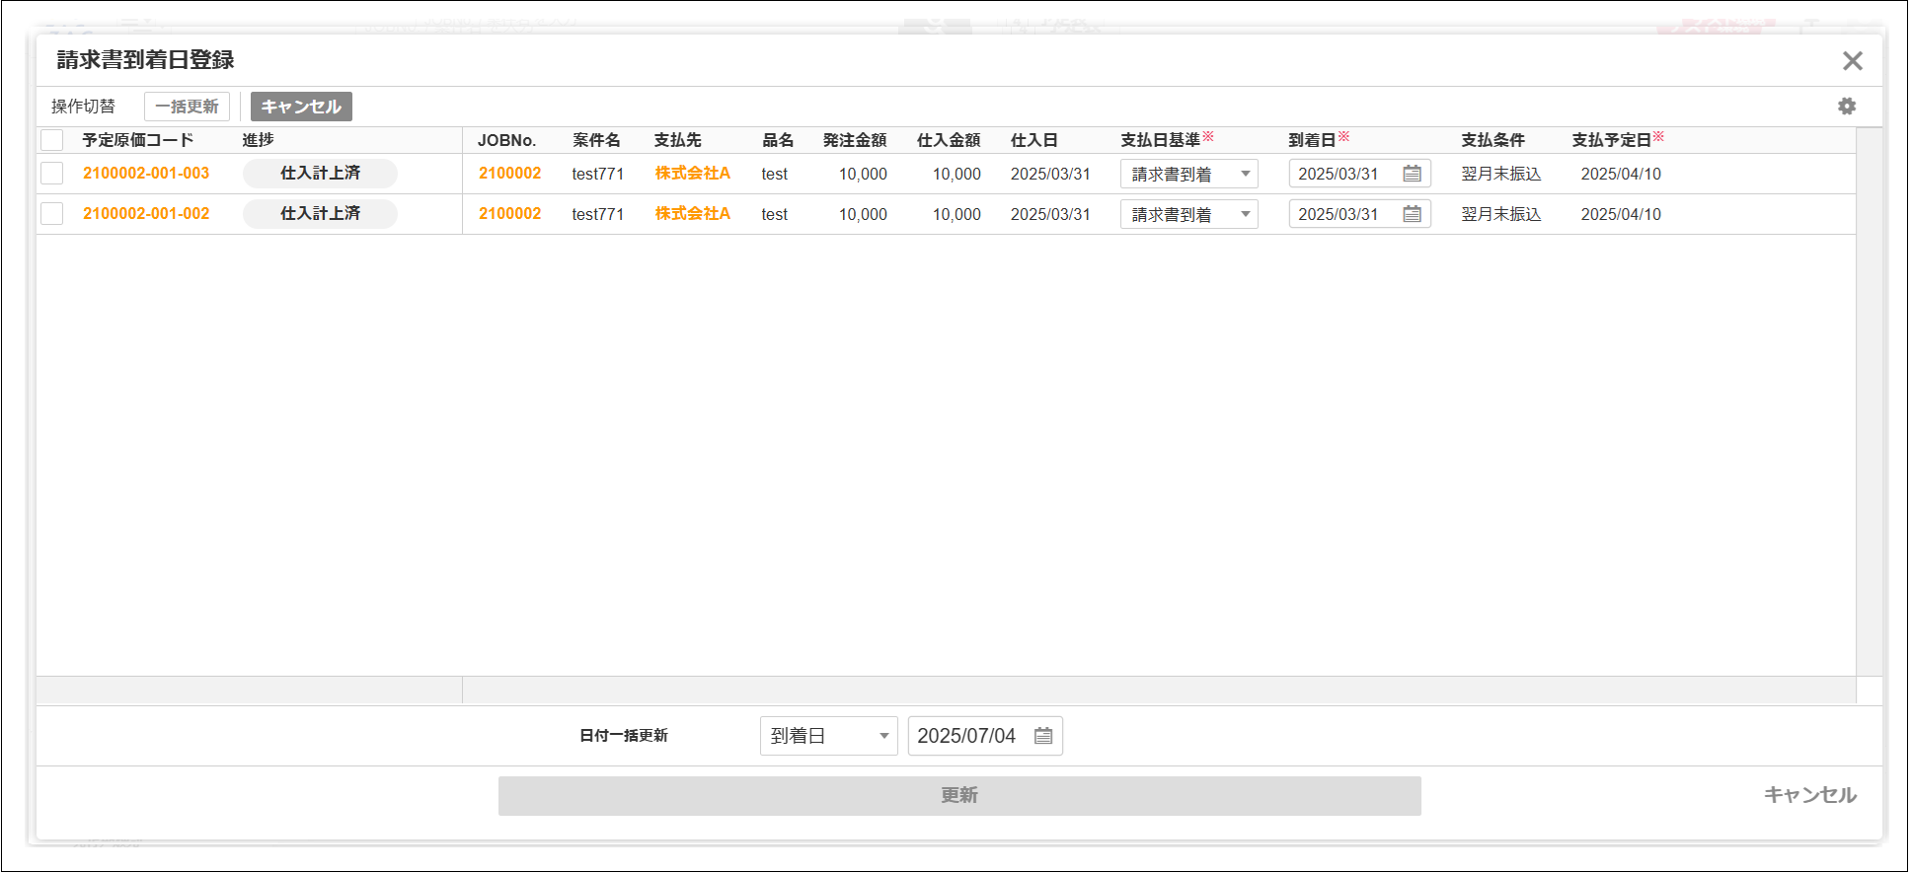Open the grid settings gear icon
1911x873 pixels.
(x=1846, y=107)
